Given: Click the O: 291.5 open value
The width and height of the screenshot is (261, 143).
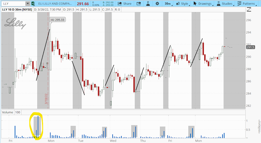Looking at the screenshot, I should point(69,10).
